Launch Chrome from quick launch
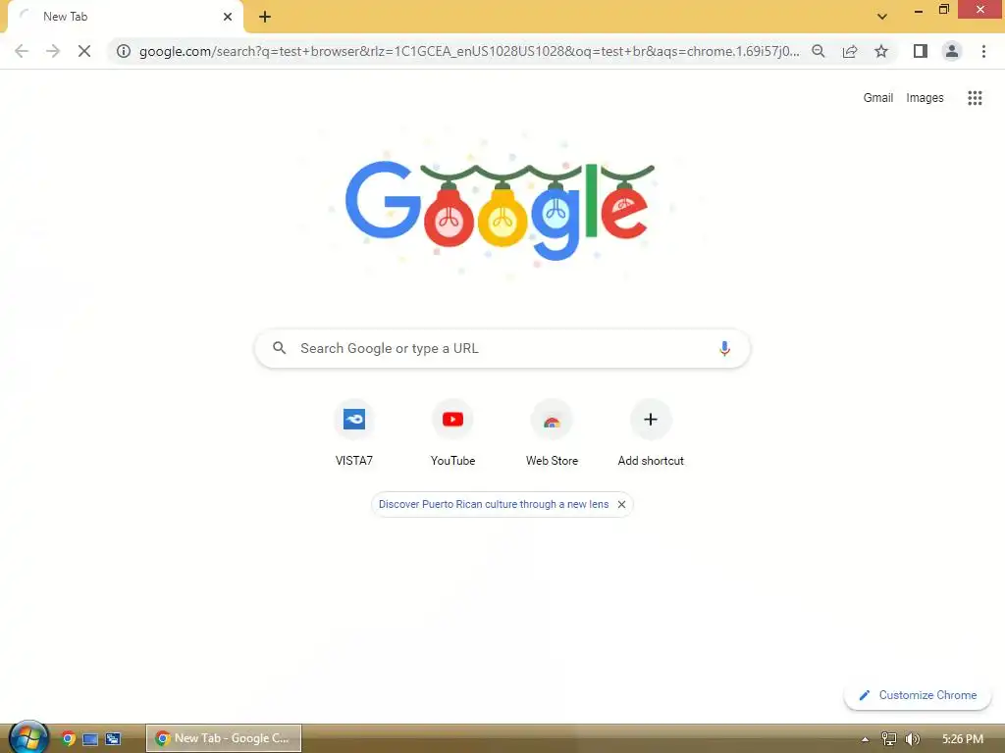 [68, 738]
